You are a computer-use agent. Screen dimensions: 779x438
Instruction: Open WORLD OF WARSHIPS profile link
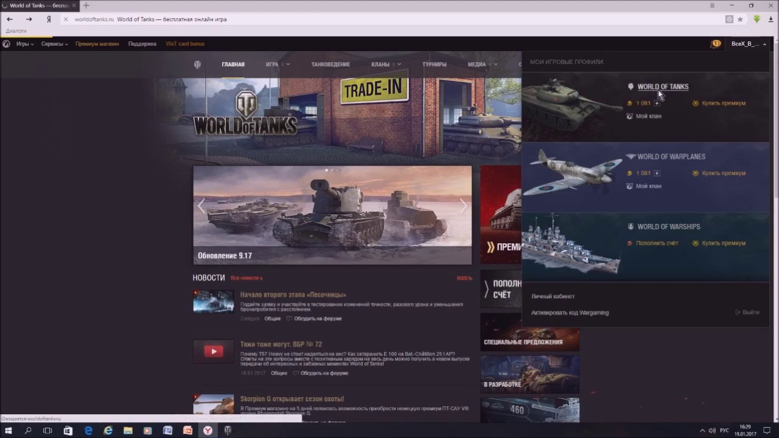(x=668, y=227)
